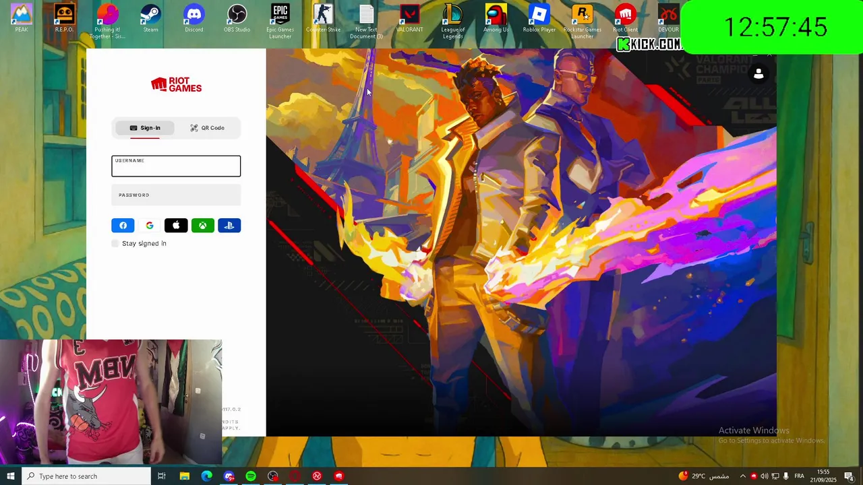The height and width of the screenshot is (485, 863).
Task: Click the Riot Games logo
Action: 176,84
